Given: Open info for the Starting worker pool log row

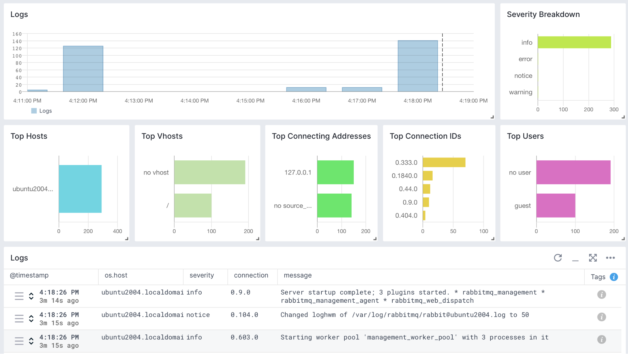Looking at the screenshot, I should 601,340.
